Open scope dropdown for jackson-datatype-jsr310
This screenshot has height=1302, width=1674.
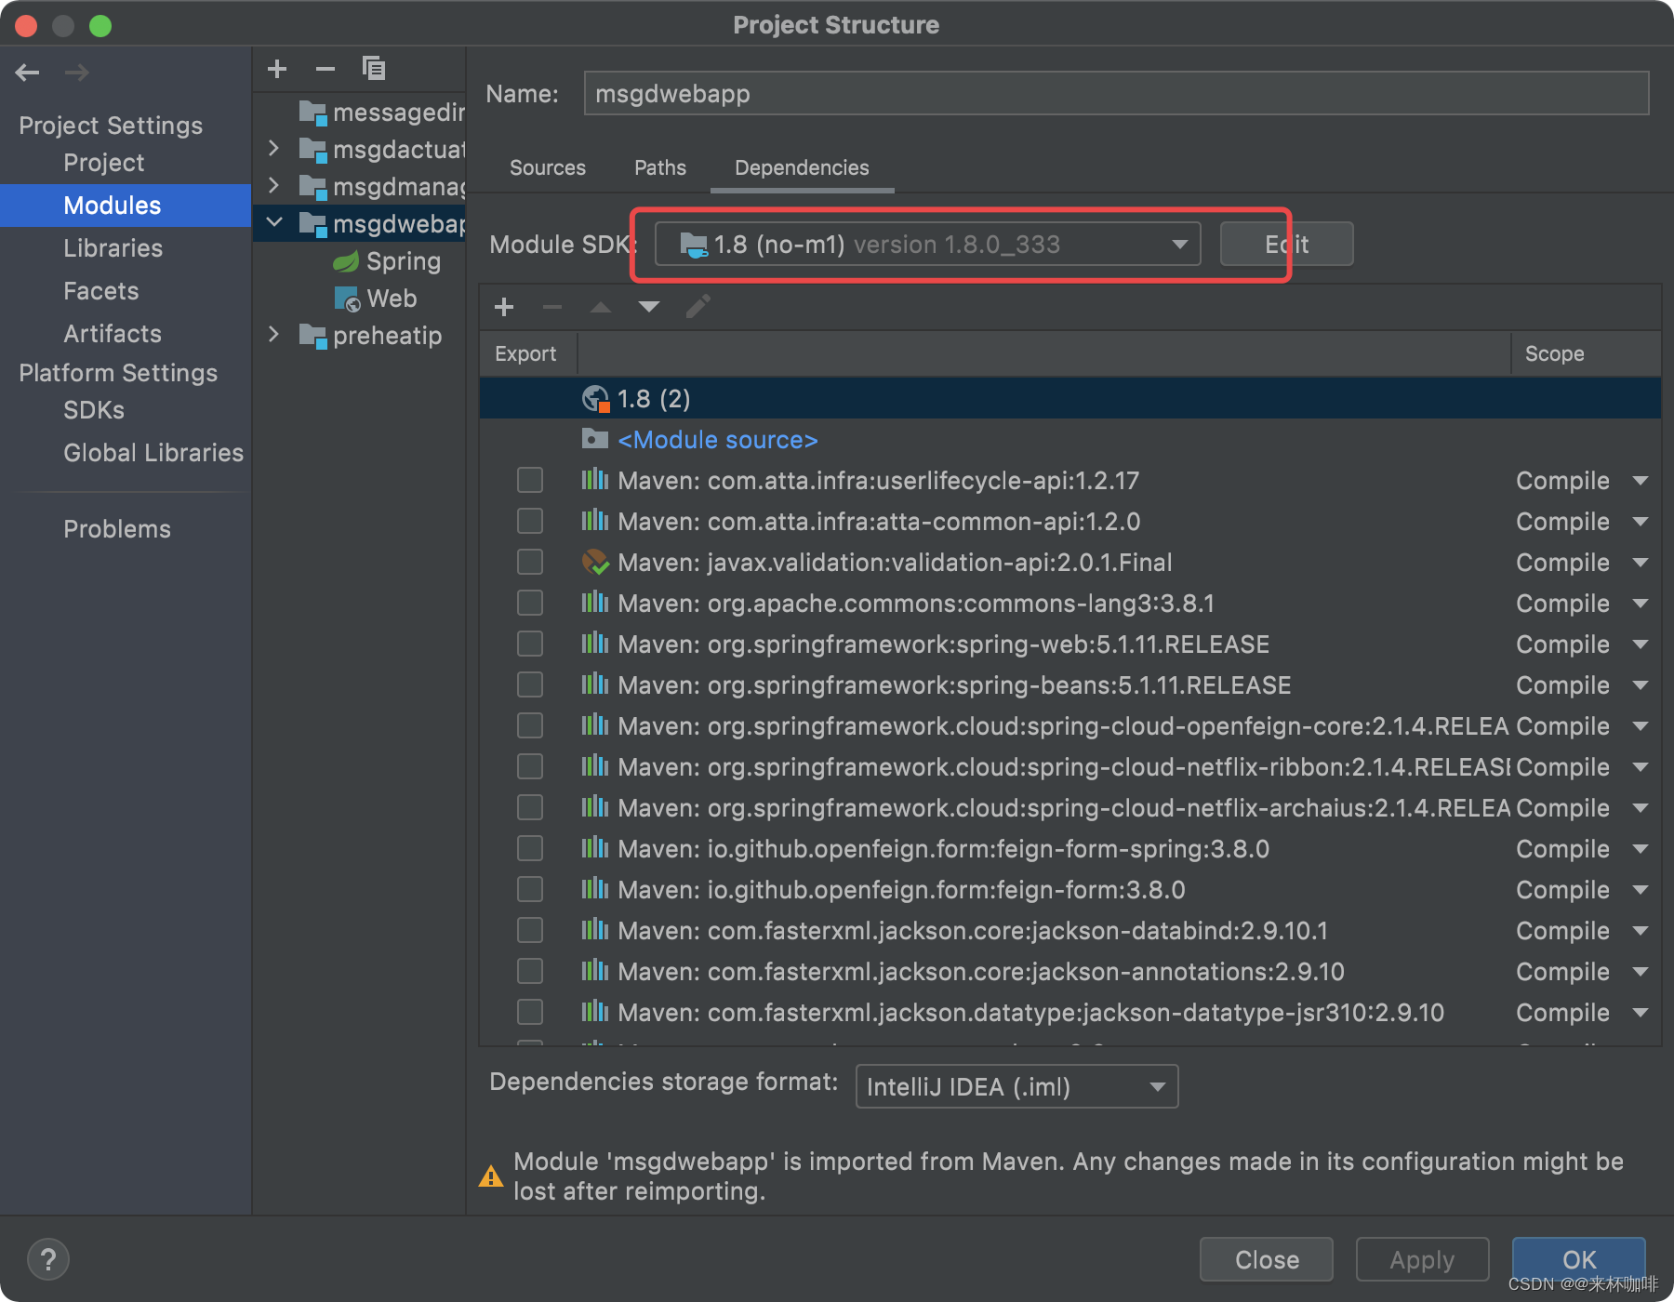[x=1641, y=1013]
